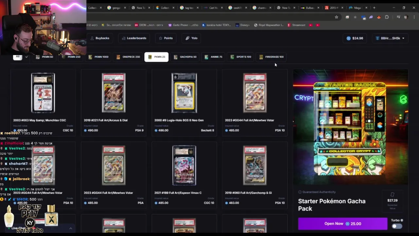Select the SPORTS 100 pack tab
419x236 pixels.
pos(241,57)
